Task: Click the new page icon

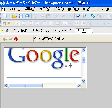Action: [5, 16]
